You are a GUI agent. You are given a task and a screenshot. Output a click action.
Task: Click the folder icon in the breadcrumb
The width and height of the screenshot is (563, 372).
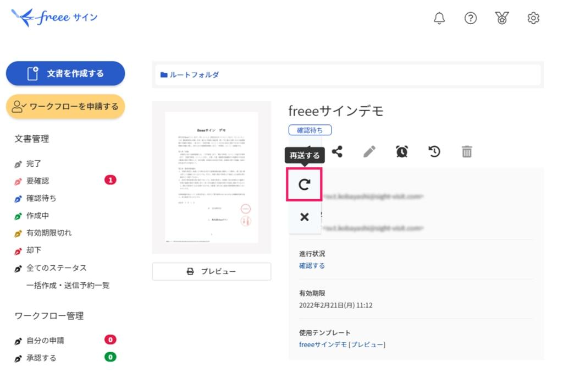point(164,75)
